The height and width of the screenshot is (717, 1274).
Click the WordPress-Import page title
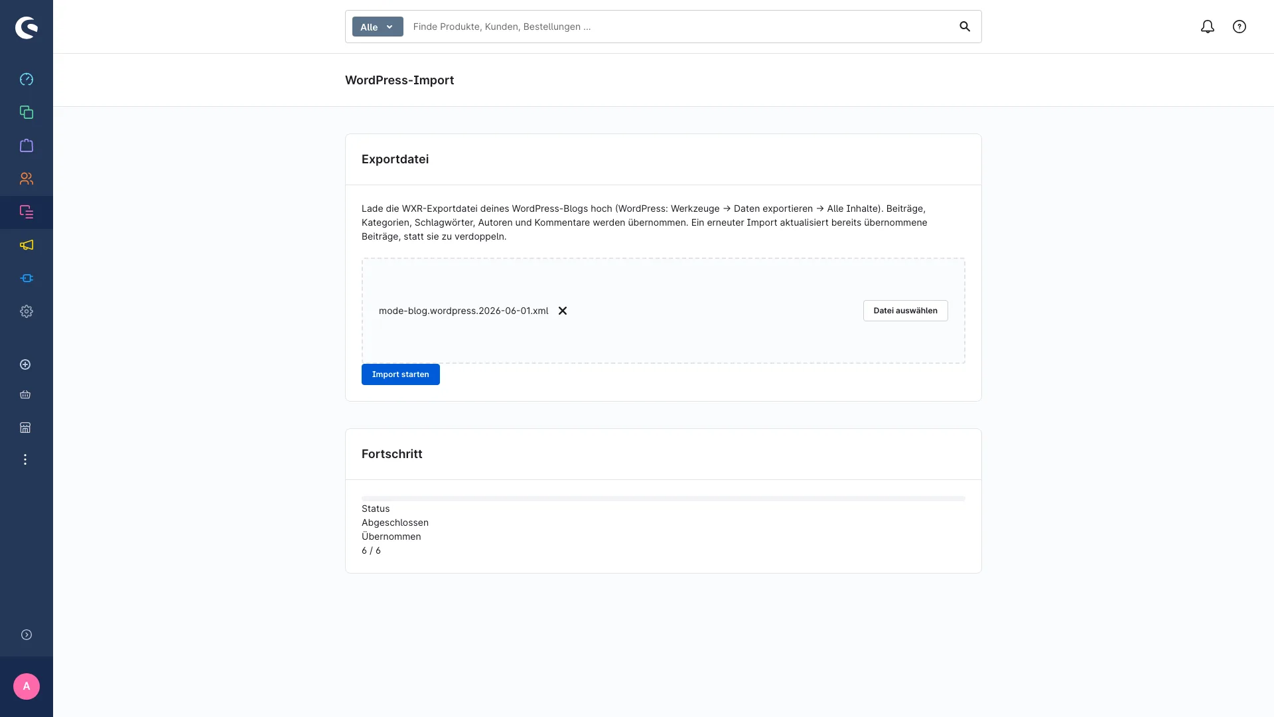399,80
